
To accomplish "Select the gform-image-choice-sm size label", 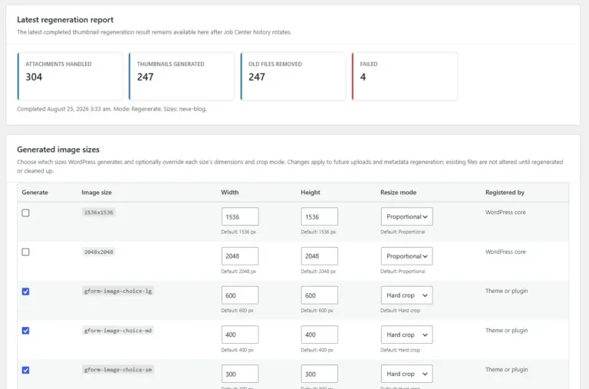I will 117,370.
